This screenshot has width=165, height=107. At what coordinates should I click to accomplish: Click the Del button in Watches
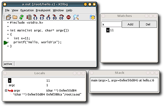point(148,24)
